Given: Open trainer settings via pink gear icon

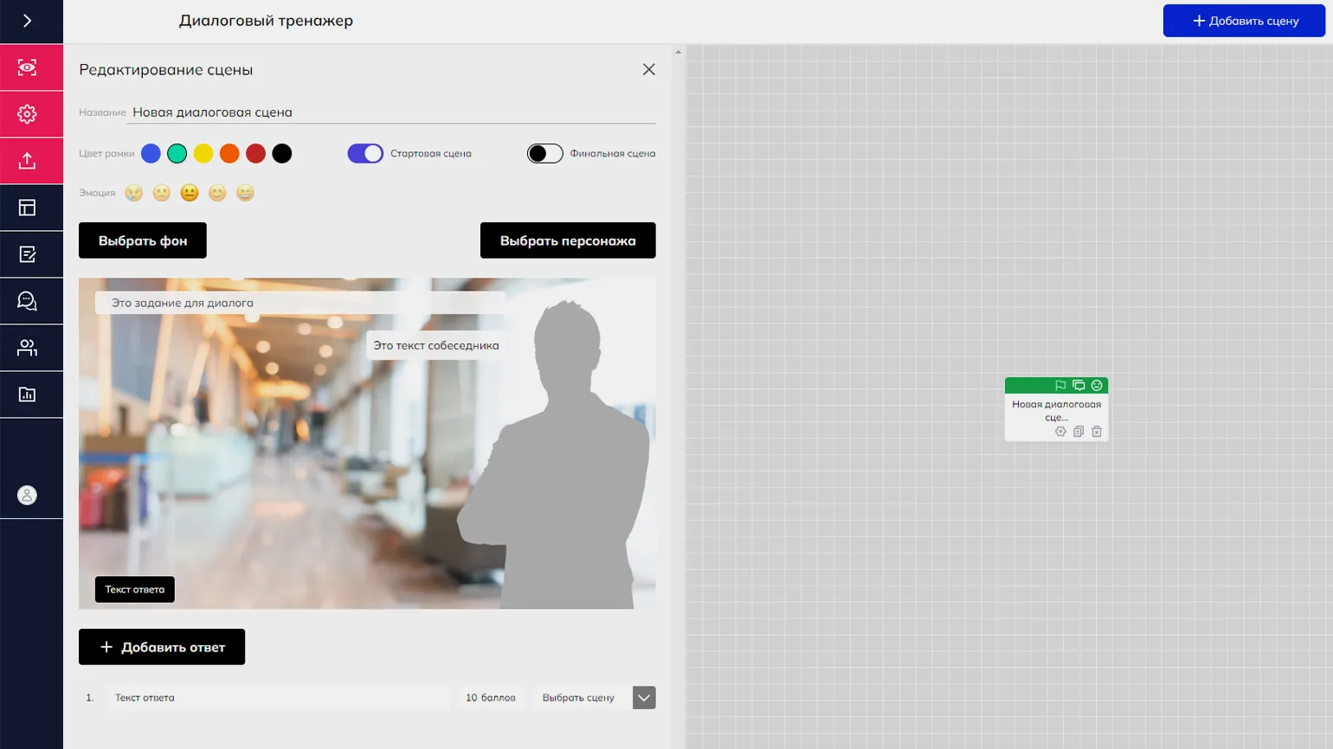Looking at the screenshot, I should pos(27,114).
